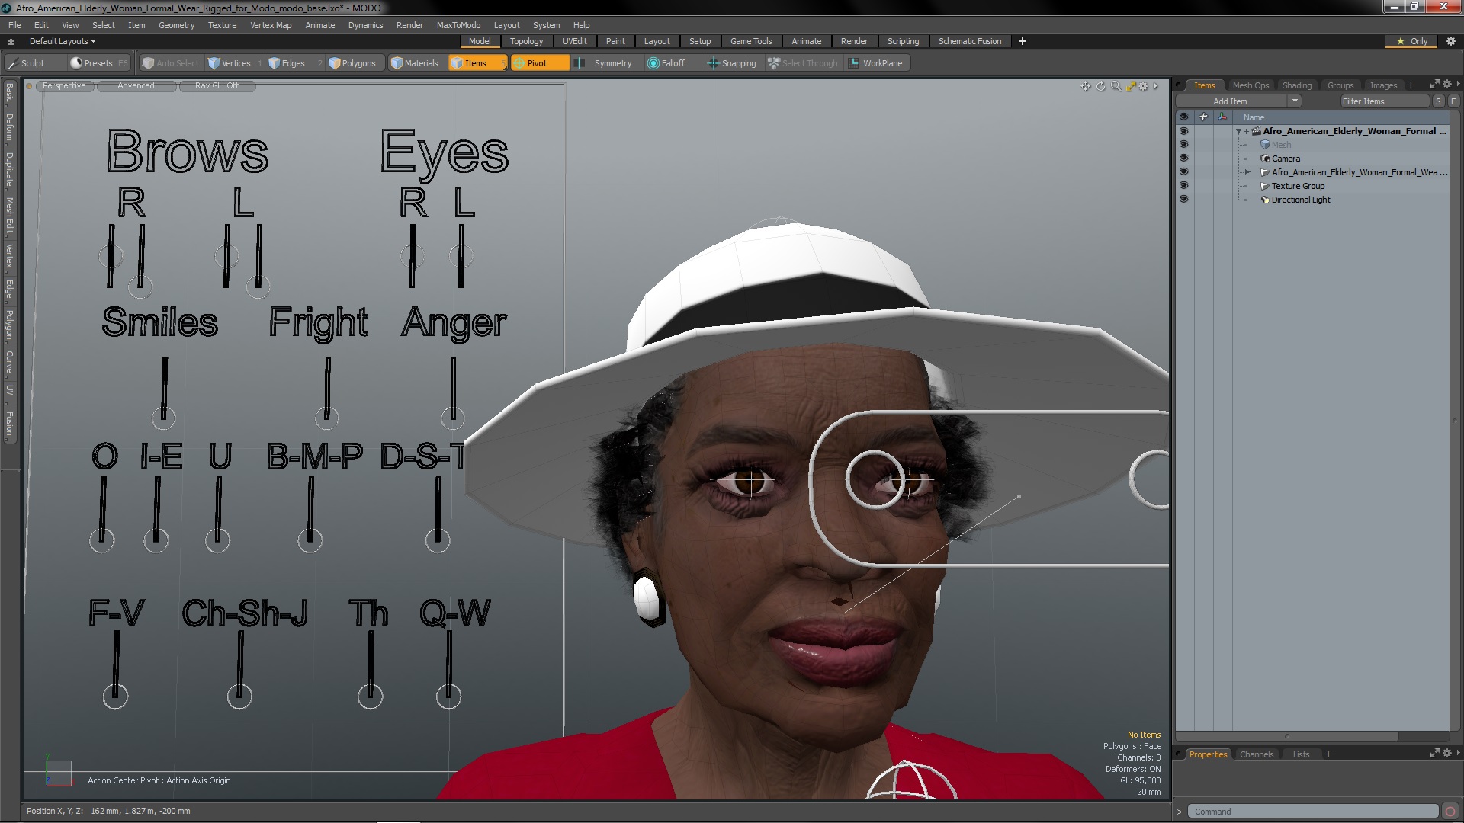Click the viewport expand arrow
Viewport: 1464px width, 823px height.
[x=1156, y=86]
